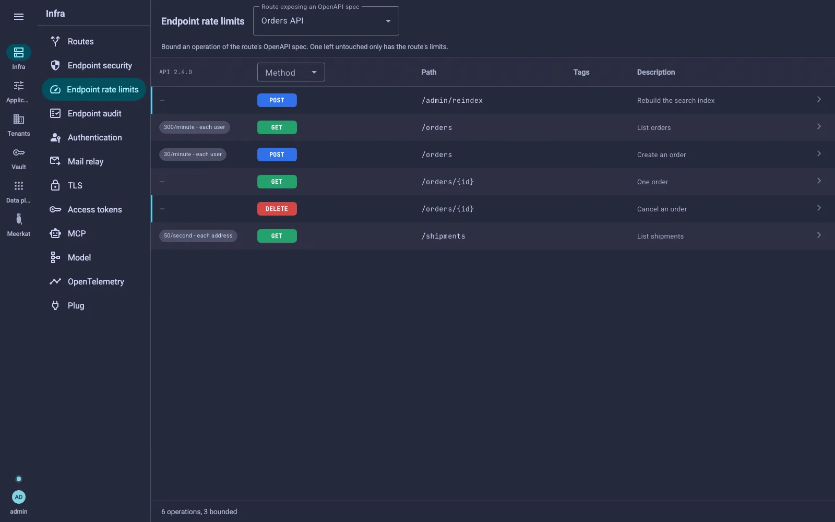Image resolution: width=835 pixels, height=522 pixels.
Task: Open the Data plane grid icon
Action: [19, 186]
